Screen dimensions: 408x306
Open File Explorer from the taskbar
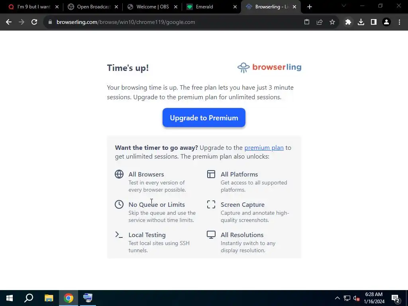[x=49, y=298]
